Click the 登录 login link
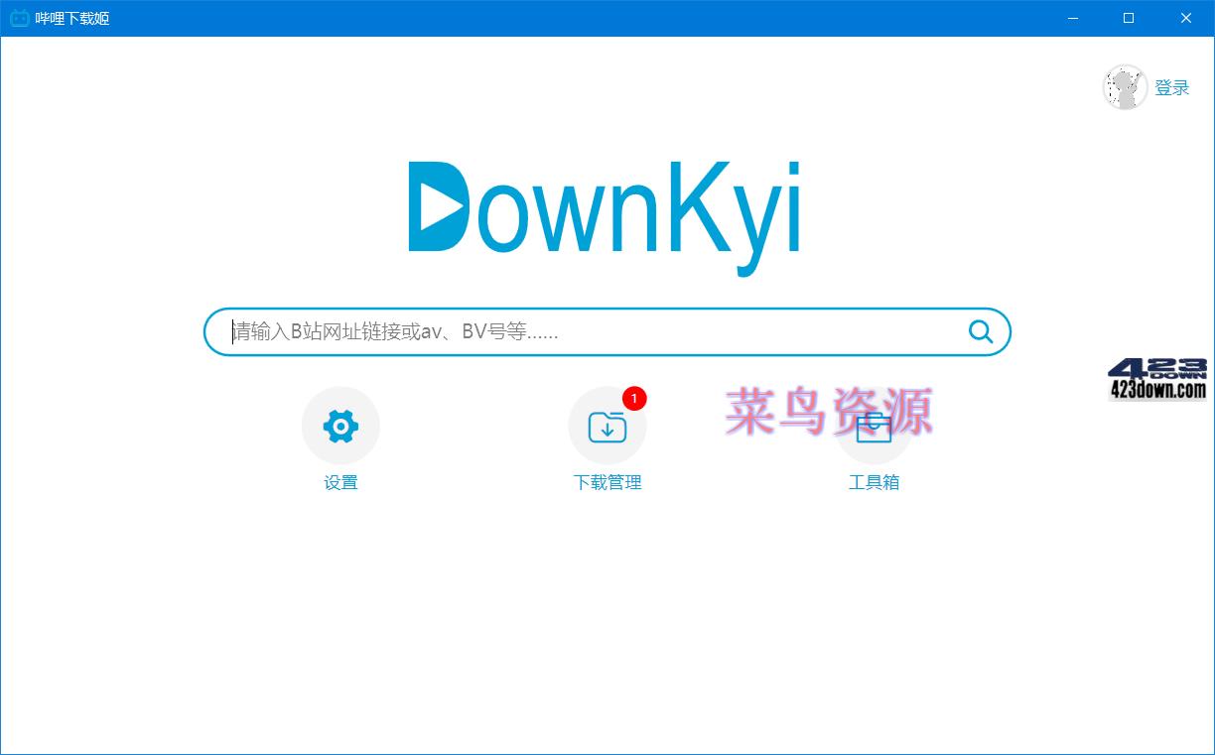This screenshot has width=1215, height=755. coord(1172,87)
